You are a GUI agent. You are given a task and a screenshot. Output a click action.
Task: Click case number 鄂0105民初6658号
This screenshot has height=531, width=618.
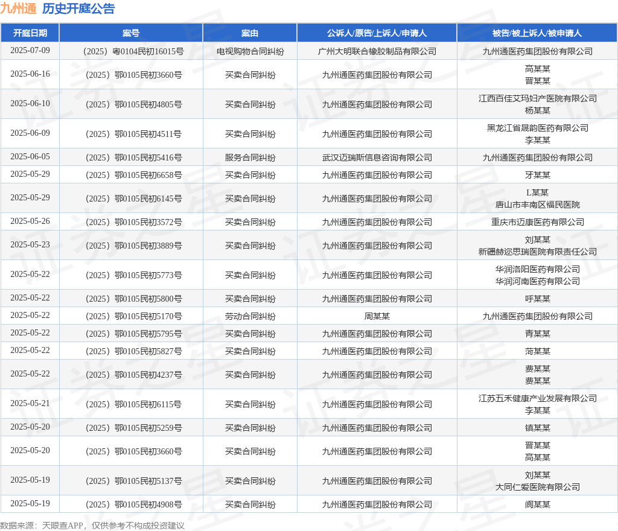[x=133, y=175]
